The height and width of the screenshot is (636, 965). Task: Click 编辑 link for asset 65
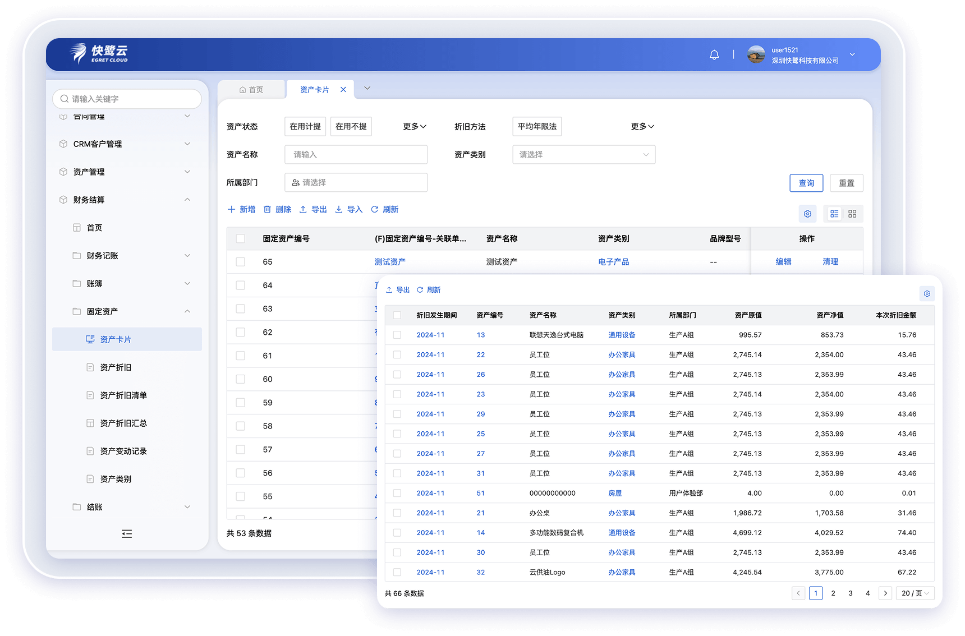click(783, 262)
